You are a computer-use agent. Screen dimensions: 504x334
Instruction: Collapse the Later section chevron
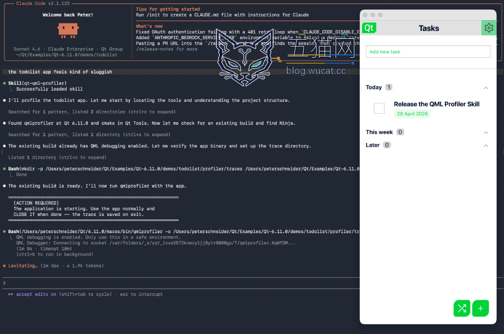point(486,145)
